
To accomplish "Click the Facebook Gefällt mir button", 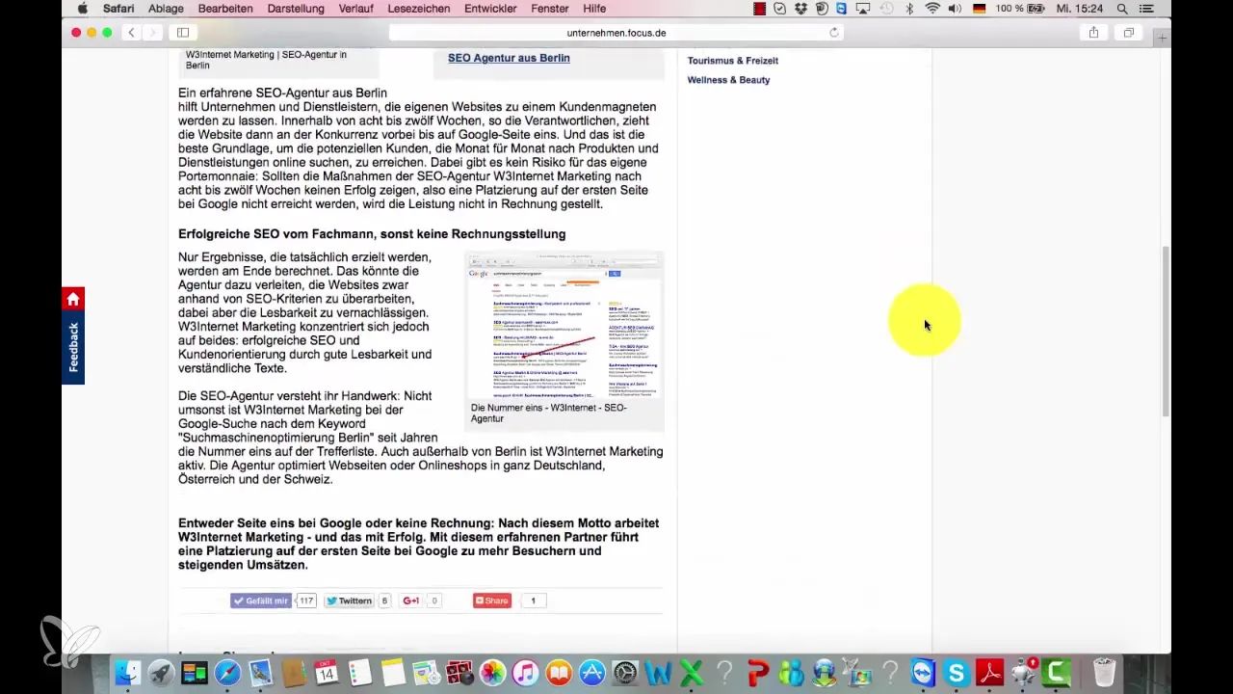I will (x=260, y=601).
